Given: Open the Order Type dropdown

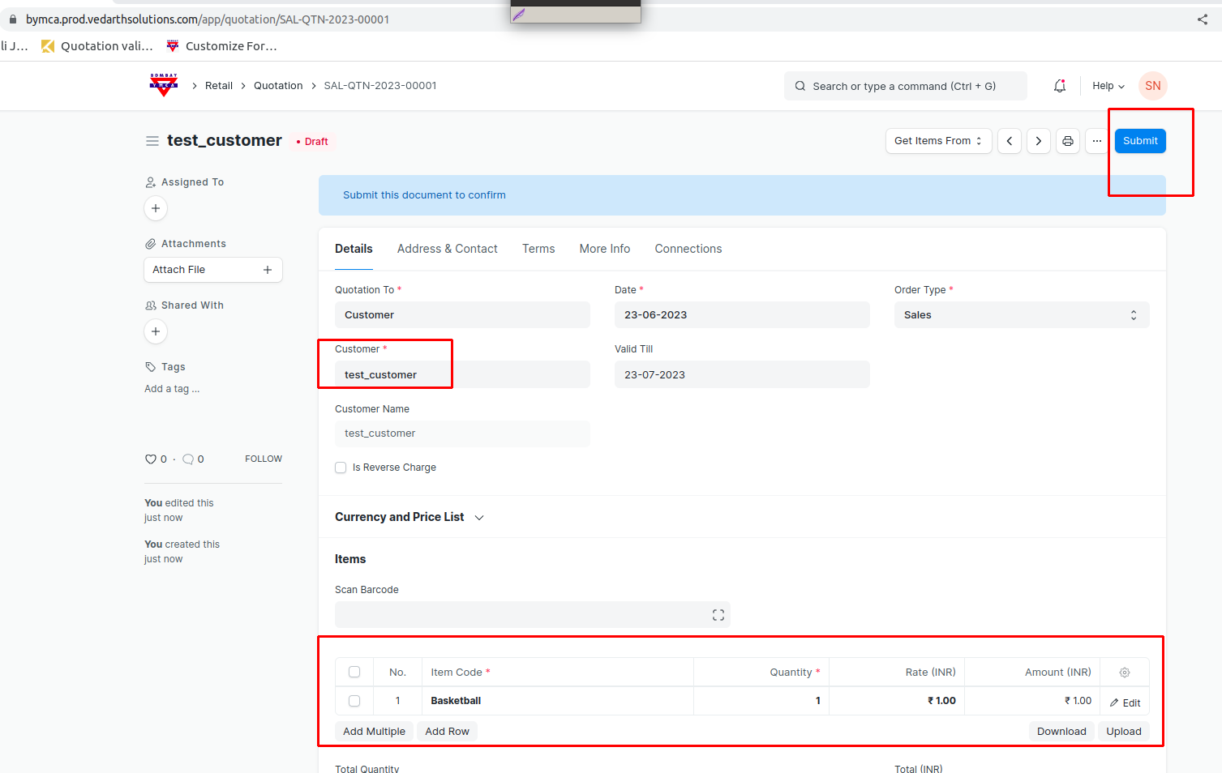Looking at the screenshot, I should coord(1021,315).
